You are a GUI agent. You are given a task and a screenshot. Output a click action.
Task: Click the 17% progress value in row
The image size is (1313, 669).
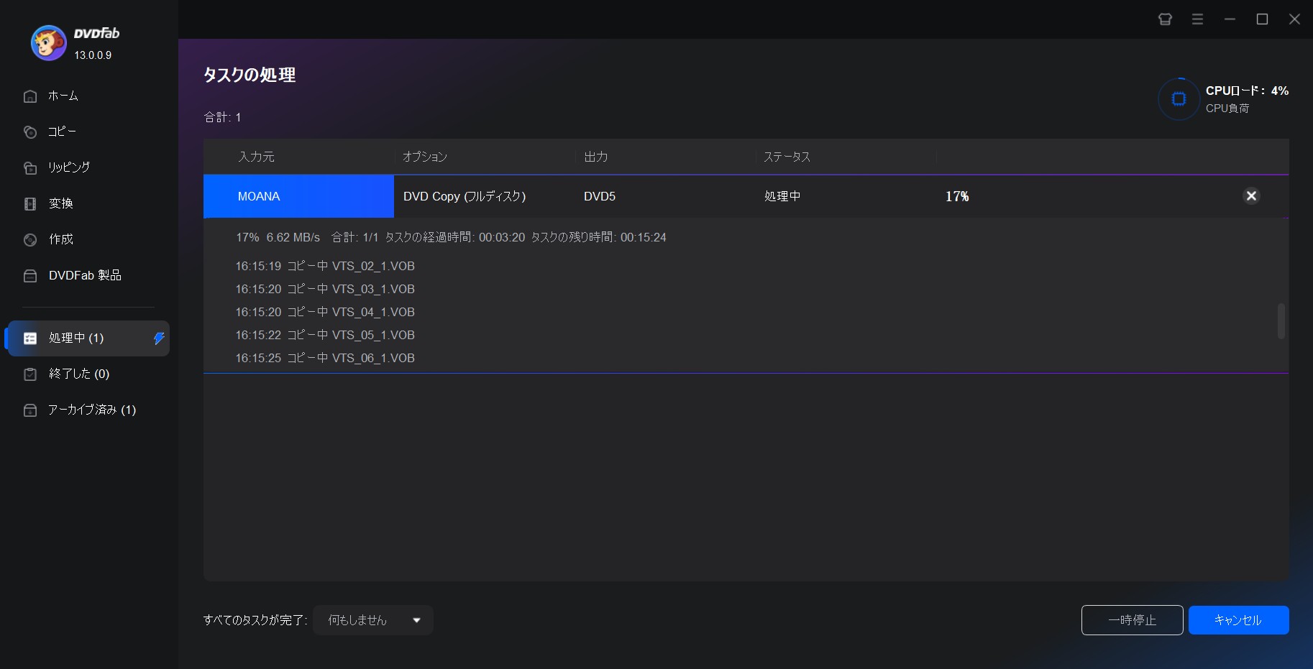tap(957, 196)
